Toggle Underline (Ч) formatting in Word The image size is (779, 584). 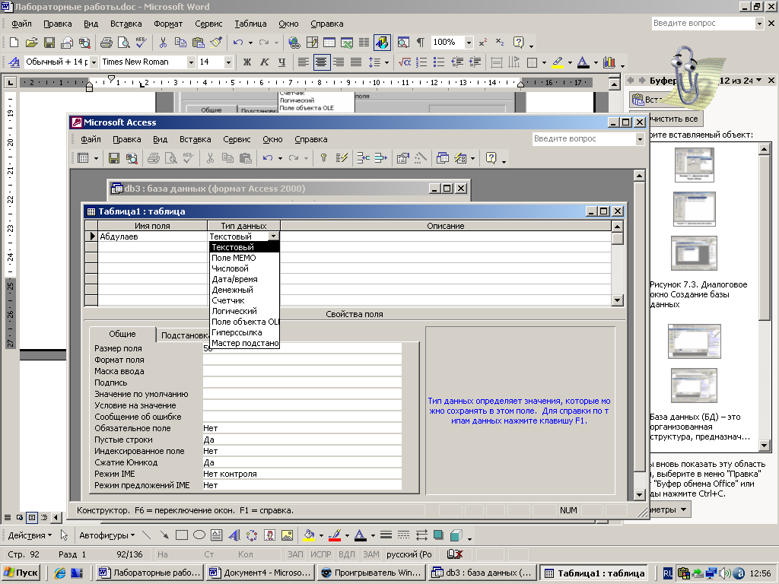[x=281, y=62]
